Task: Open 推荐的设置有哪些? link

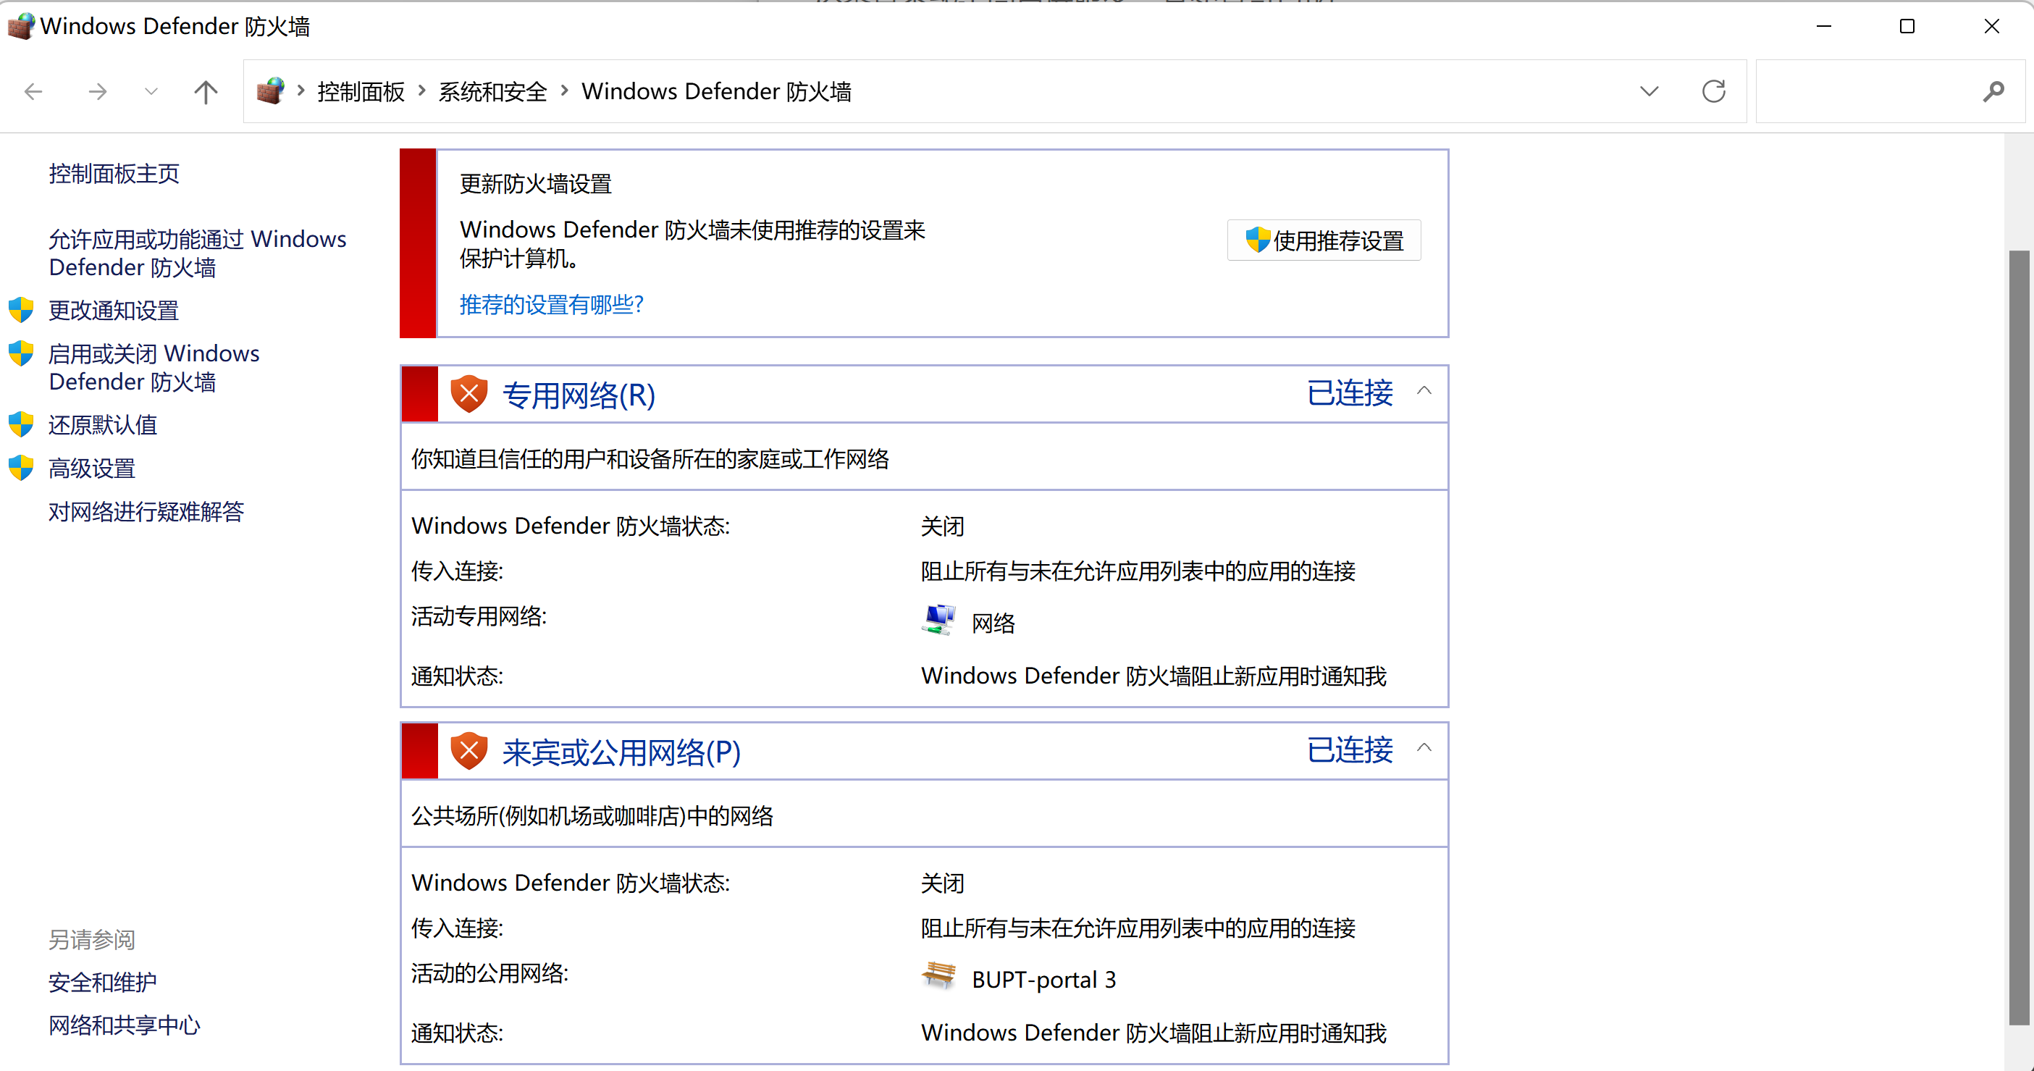Action: 551,304
